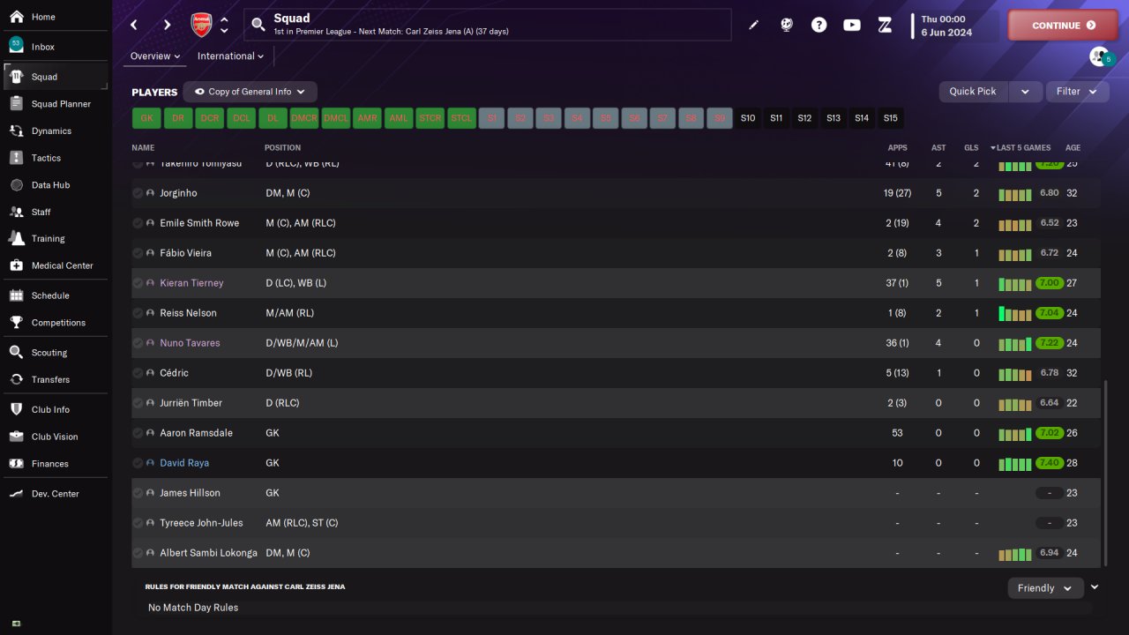The image size is (1129, 635).
Task: Tick the selection circle for Jorginho
Action: pos(138,193)
